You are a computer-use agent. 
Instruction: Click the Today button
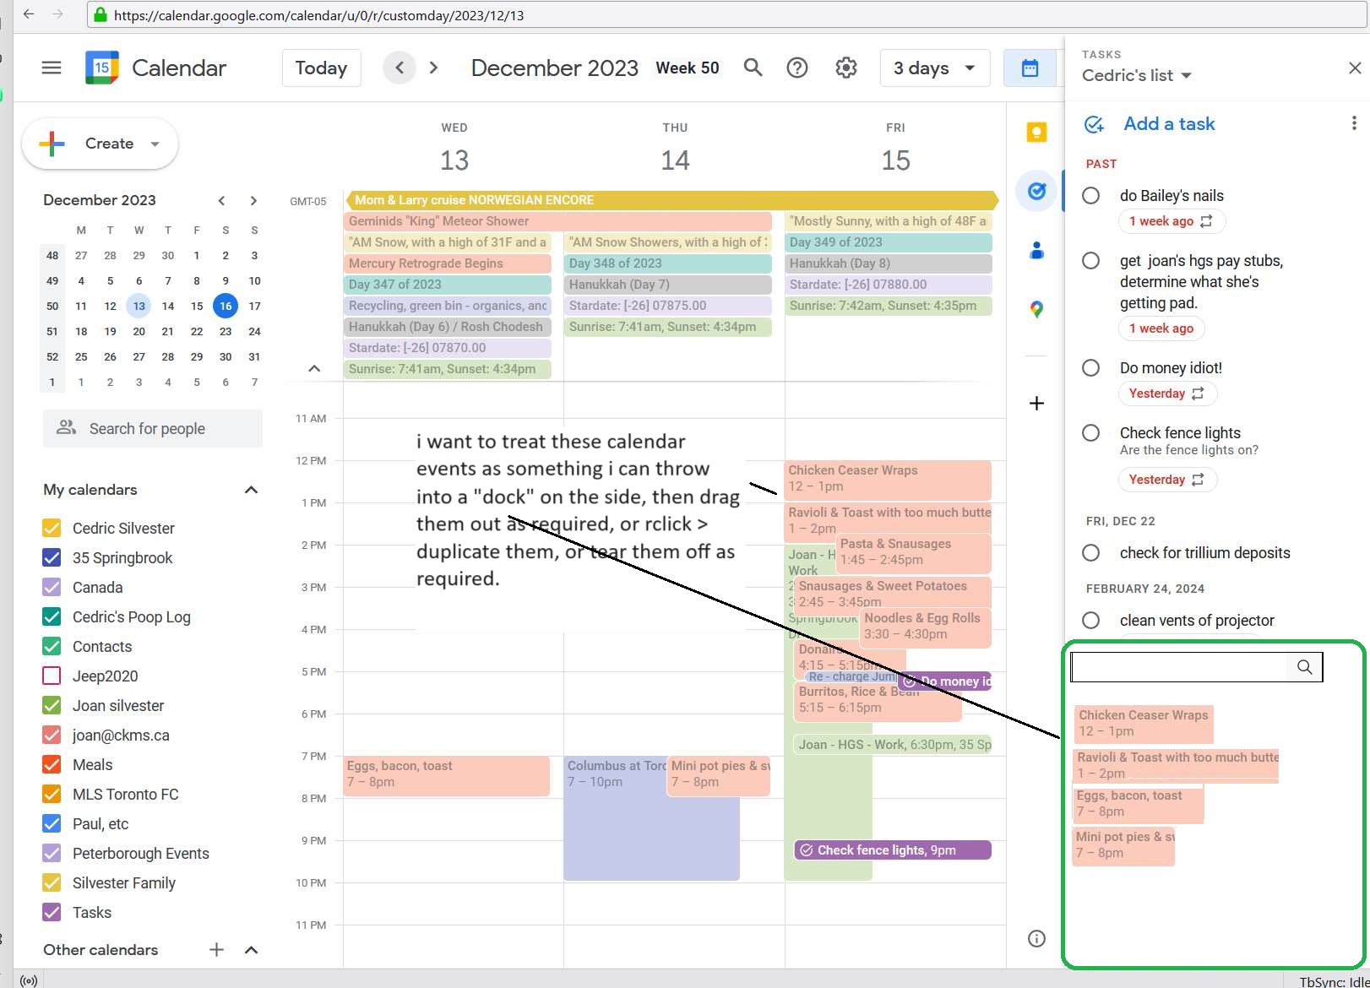[321, 68]
